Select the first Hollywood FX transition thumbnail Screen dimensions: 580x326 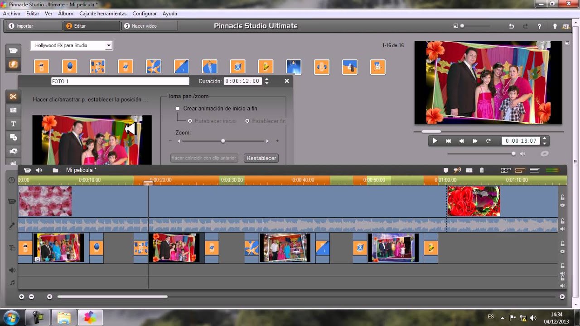pyautogui.click(x=42, y=67)
